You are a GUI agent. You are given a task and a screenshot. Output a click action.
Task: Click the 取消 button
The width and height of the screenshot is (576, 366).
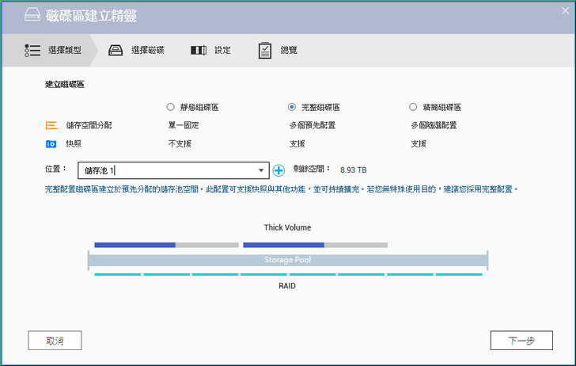click(x=55, y=341)
